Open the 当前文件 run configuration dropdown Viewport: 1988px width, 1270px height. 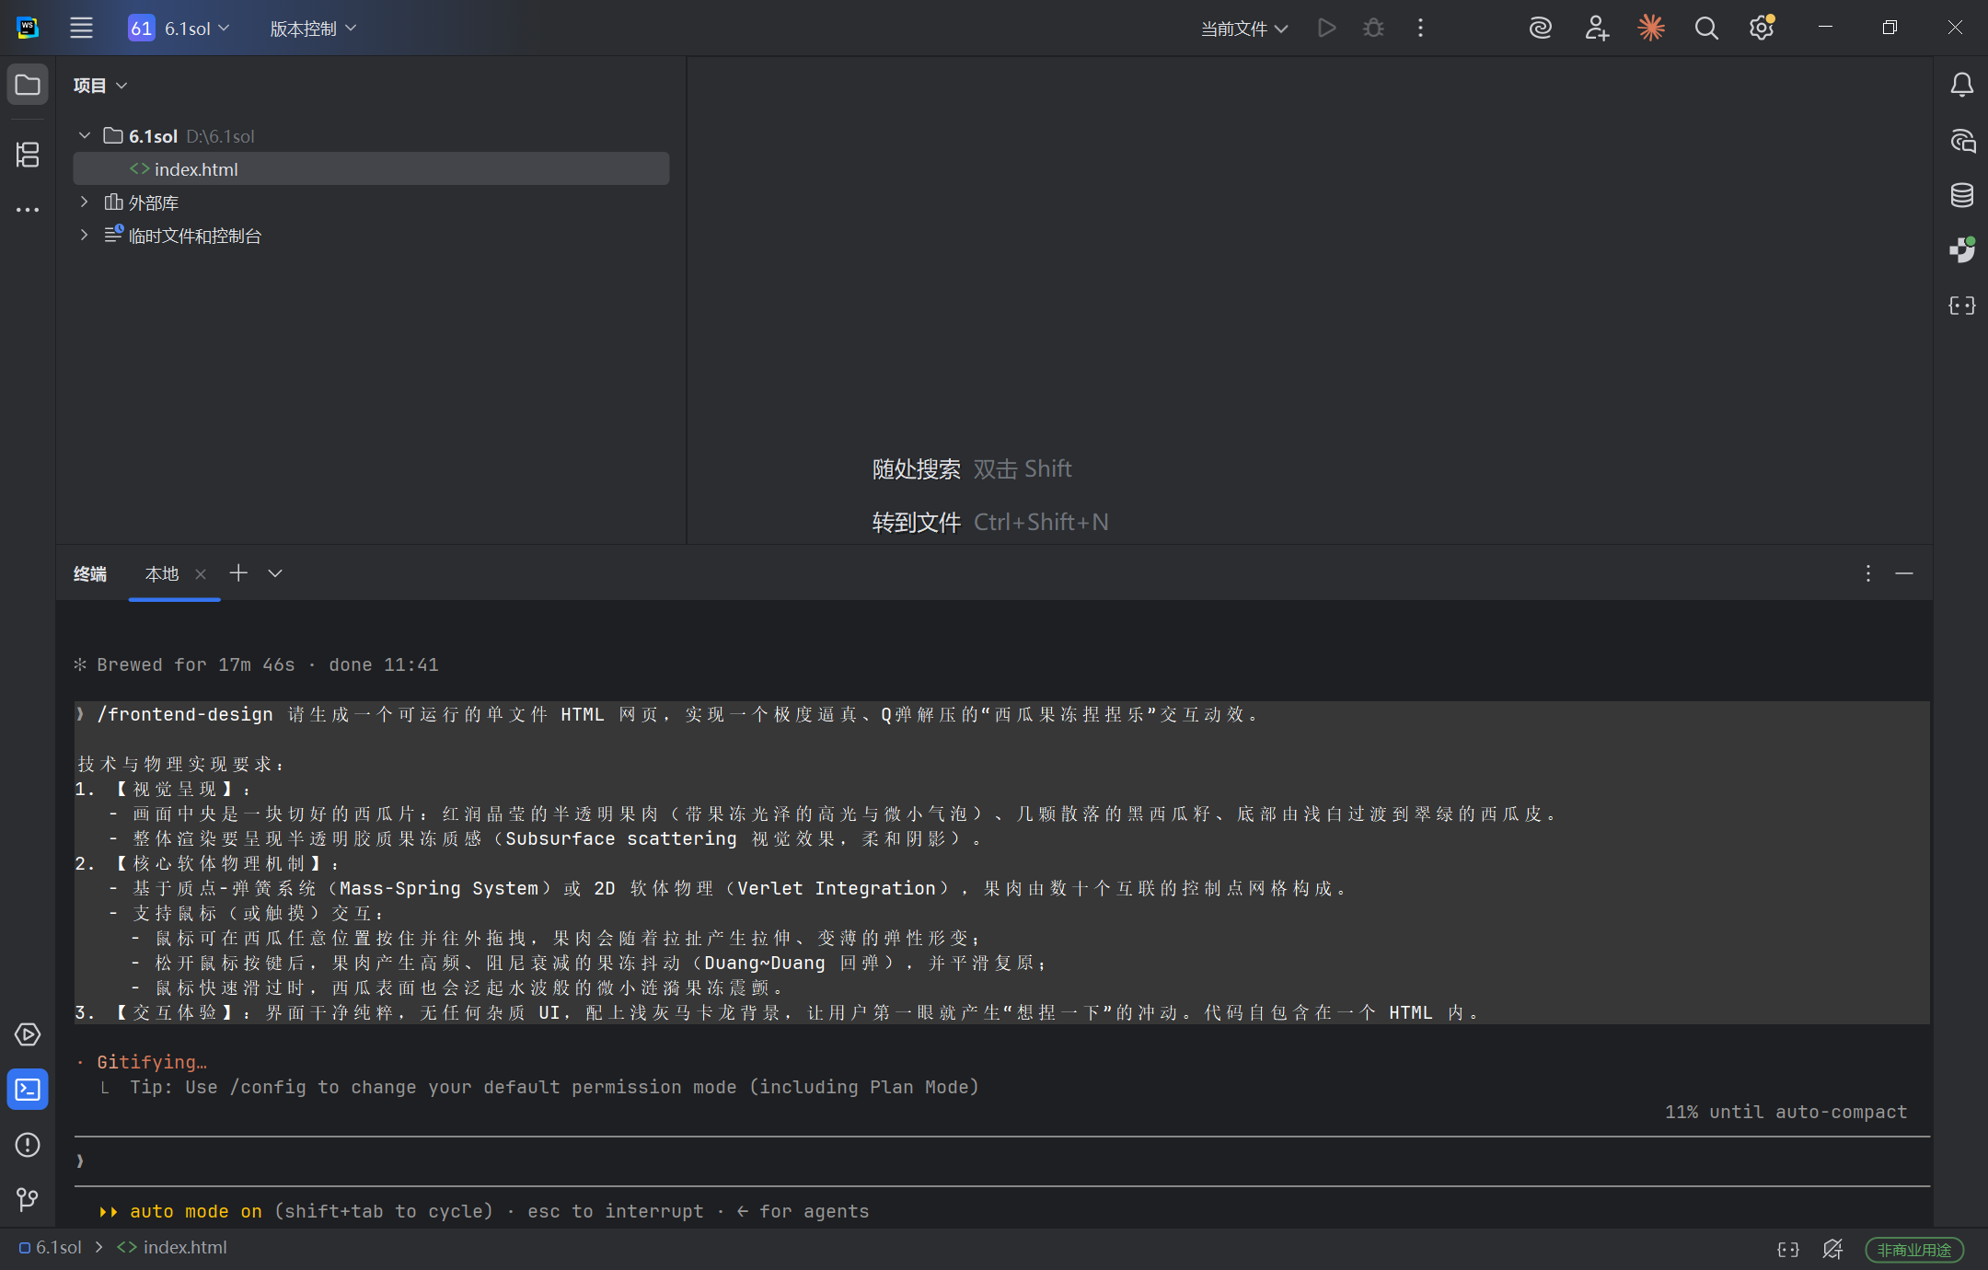click(1244, 29)
